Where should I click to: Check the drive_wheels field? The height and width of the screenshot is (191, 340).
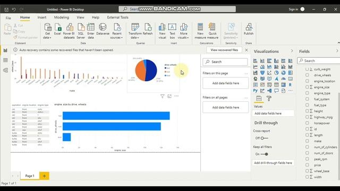tap(307, 75)
